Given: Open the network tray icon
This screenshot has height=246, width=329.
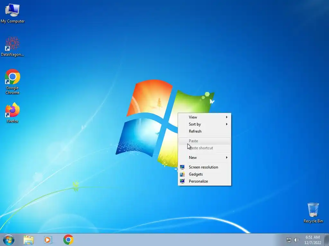Looking at the screenshot, I should (x=289, y=240).
